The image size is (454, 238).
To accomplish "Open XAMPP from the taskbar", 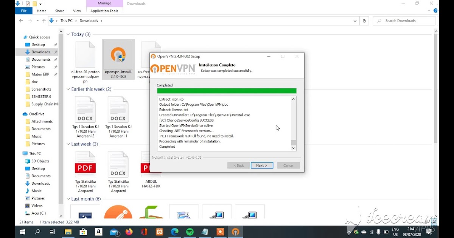I will pos(159,232).
